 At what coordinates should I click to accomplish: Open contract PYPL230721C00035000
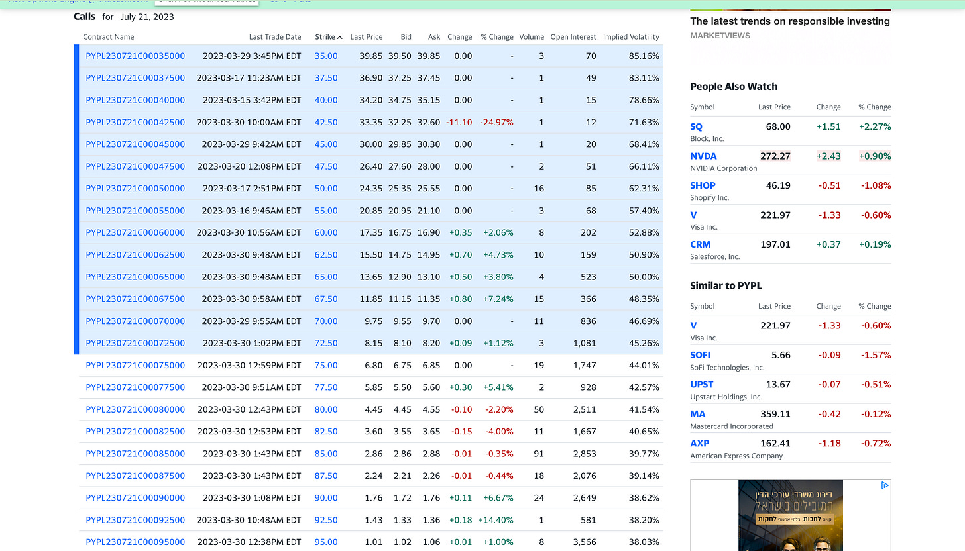(x=135, y=56)
